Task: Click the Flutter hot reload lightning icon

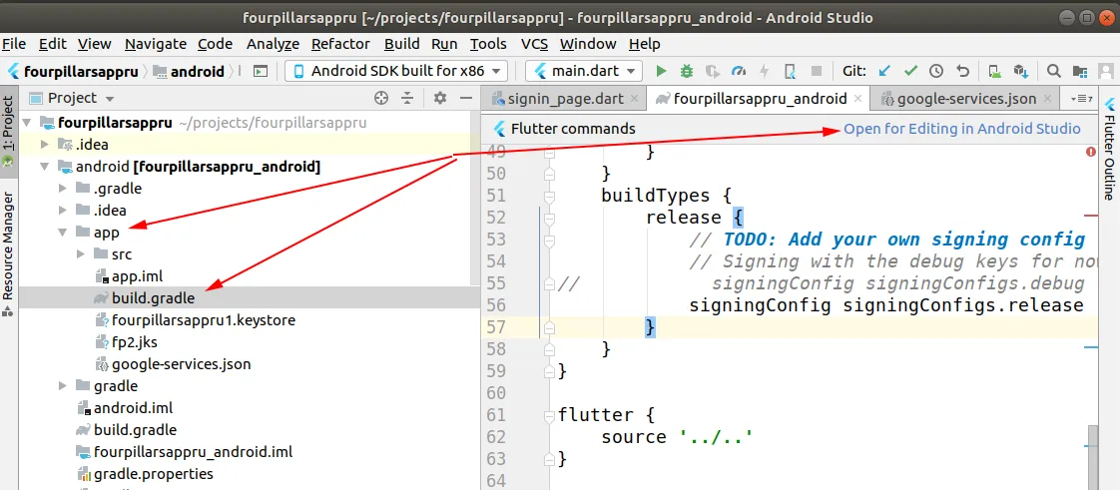Action: (x=765, y=71)
